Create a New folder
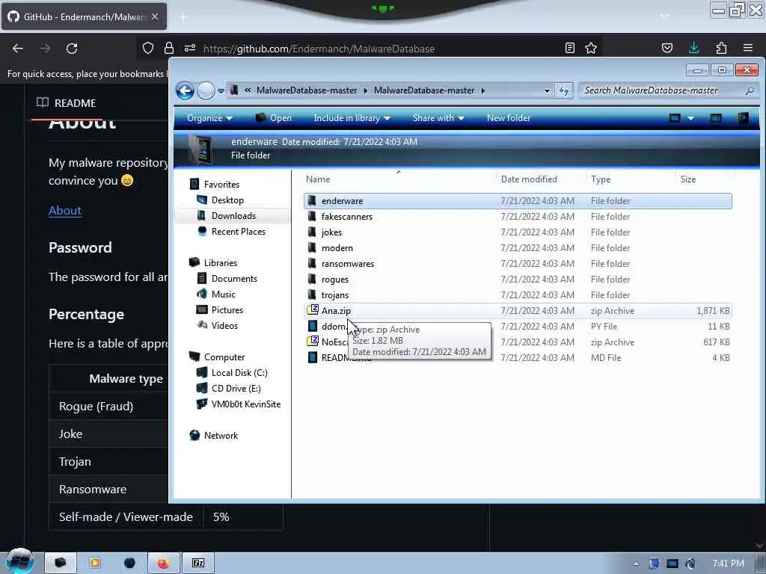766x574 pixels. [x=509, y=118]
